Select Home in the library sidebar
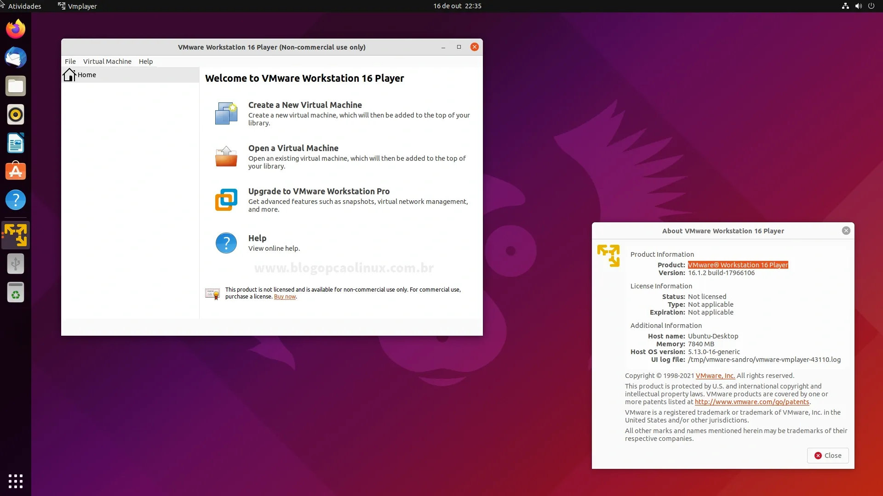Viewport: 883px width, 496px height. [130, 75]
